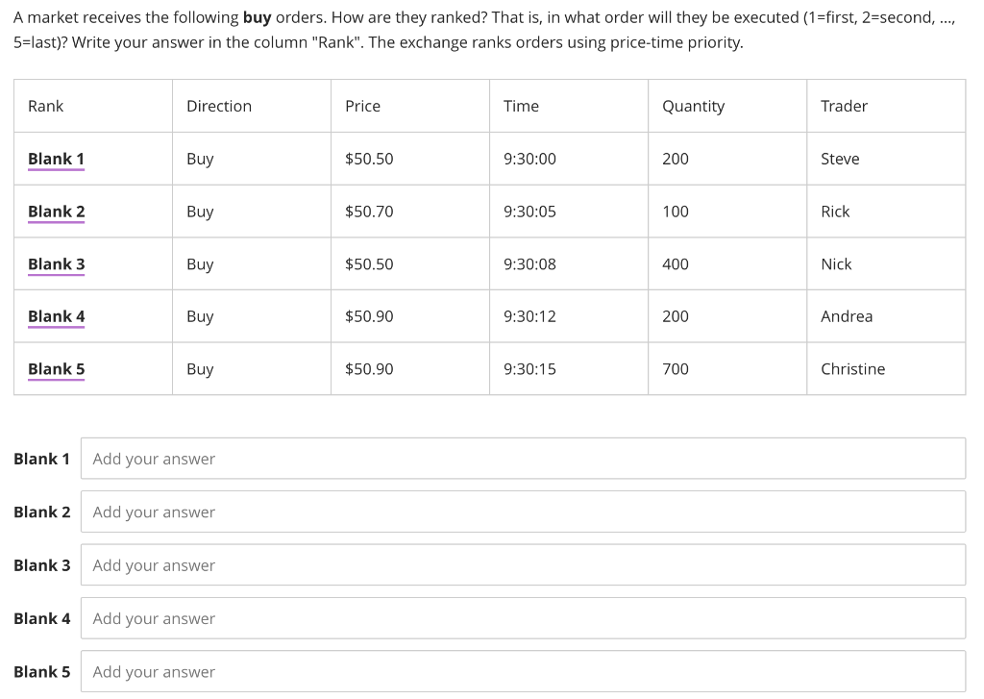This screenshot has width=984, height=699.
Task: Click the Blank 3 link in the table
Action: (x=55, y=264)
